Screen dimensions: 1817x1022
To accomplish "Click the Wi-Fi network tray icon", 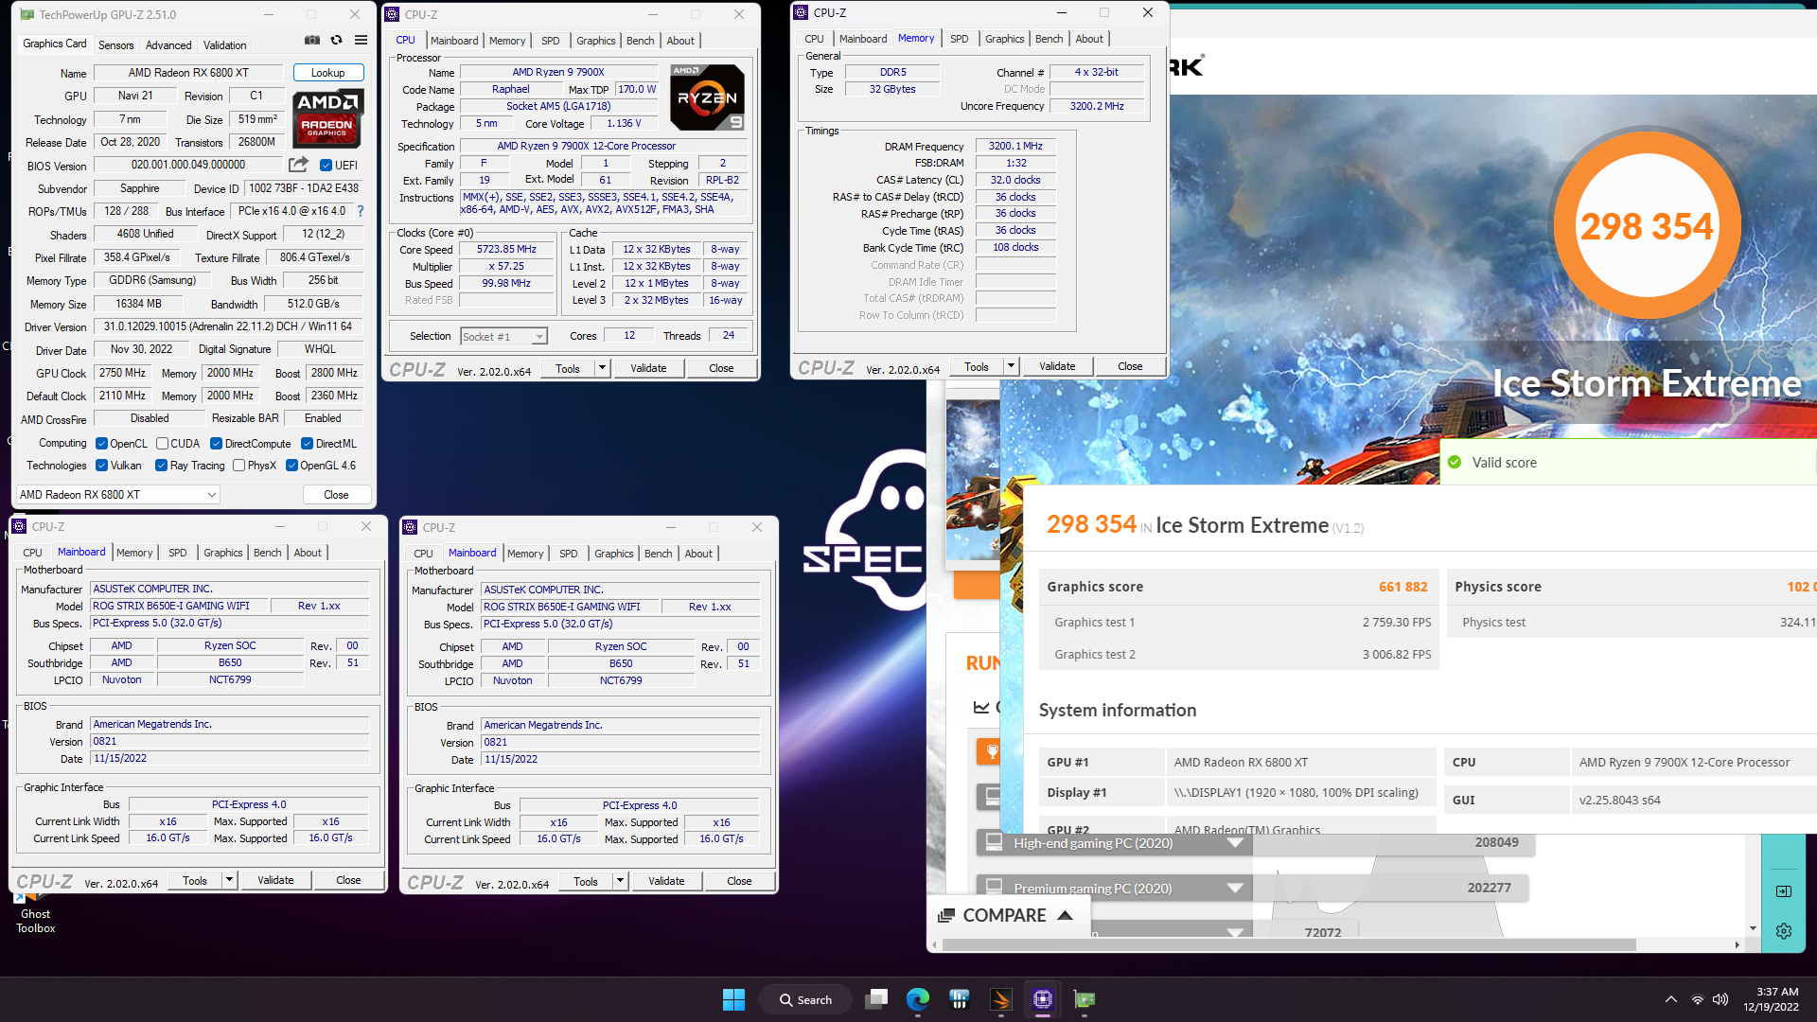I will click(1698, 999).
